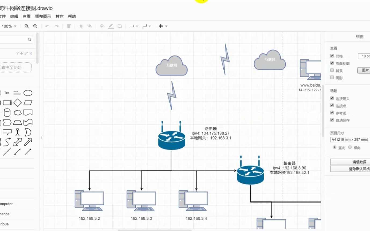This screenshot has height=231, width=370.
Task: Click the scratchpad edit pencil icon
Action: 26,53
